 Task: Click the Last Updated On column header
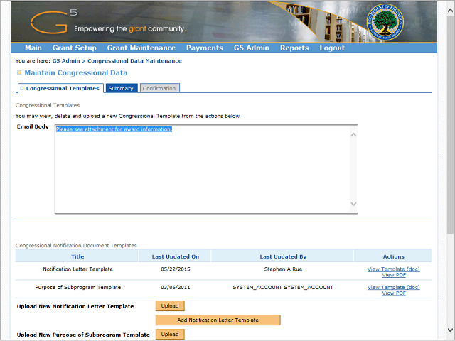click(176, 256)
